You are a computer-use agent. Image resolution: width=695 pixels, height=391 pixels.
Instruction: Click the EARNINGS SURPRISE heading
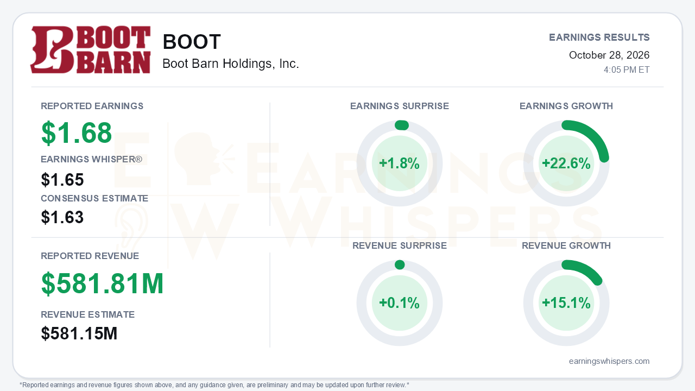tap(400, 106)
